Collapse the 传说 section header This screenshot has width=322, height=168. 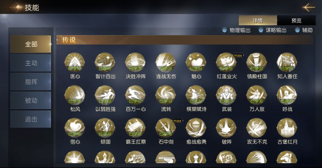[185, 40]
